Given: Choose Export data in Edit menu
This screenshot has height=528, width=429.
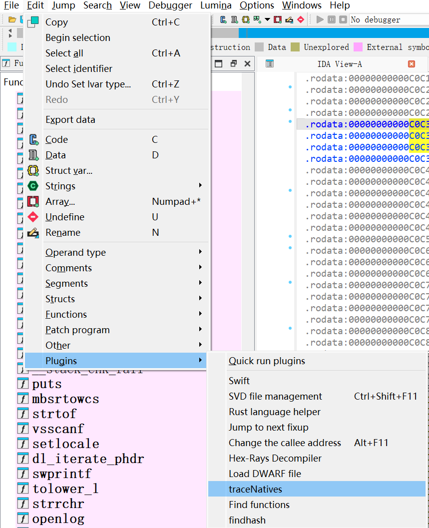Looking at the screenshot, I should 117,119.
